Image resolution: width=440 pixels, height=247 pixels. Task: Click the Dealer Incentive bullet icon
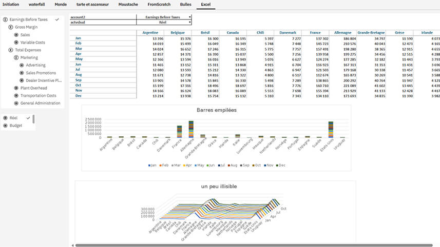point(22,80)
